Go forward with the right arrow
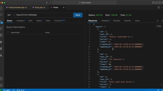 pos(50,3)
